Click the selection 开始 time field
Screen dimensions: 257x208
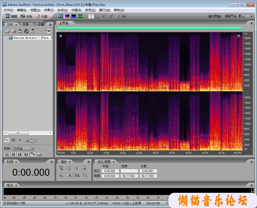coord(110,171)
